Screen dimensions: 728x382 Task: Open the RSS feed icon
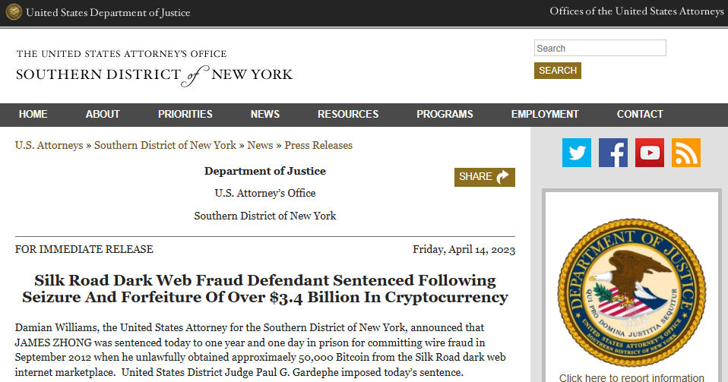click(685, 153)
